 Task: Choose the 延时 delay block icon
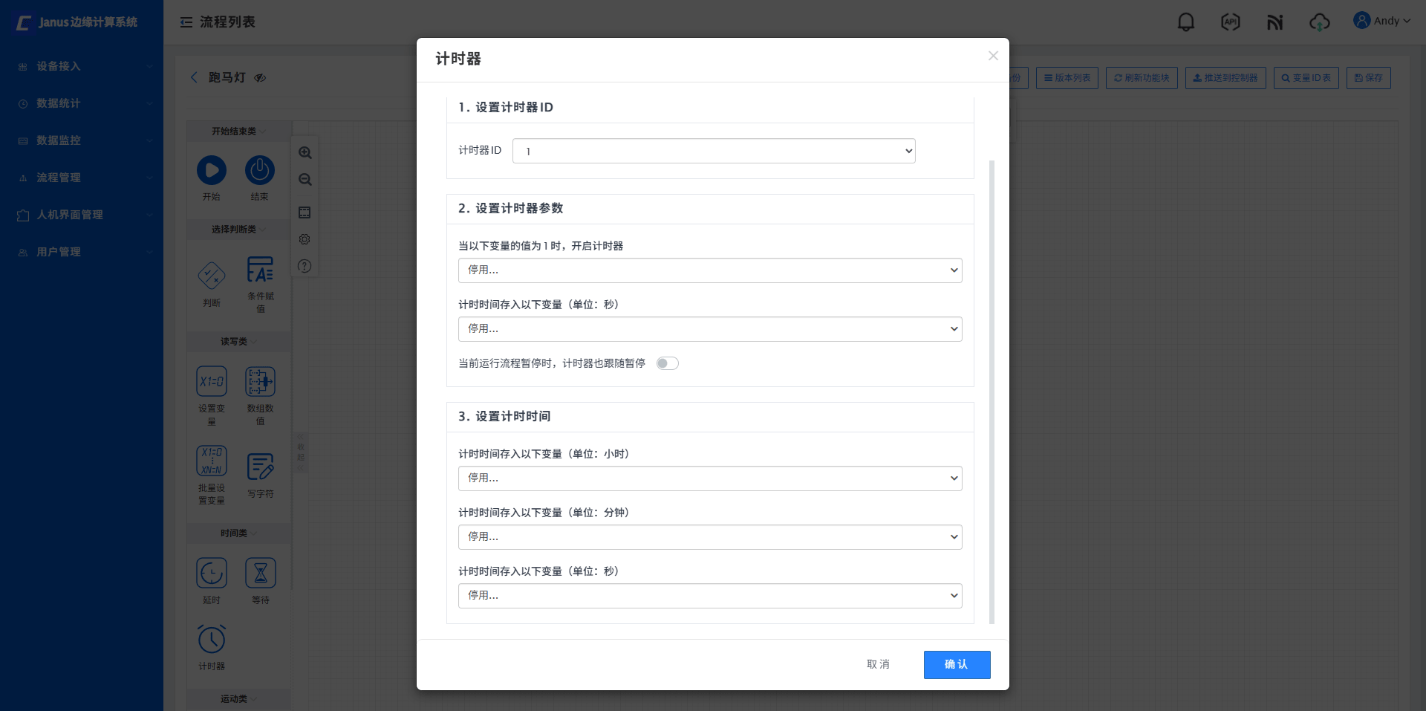pos(212,574)
